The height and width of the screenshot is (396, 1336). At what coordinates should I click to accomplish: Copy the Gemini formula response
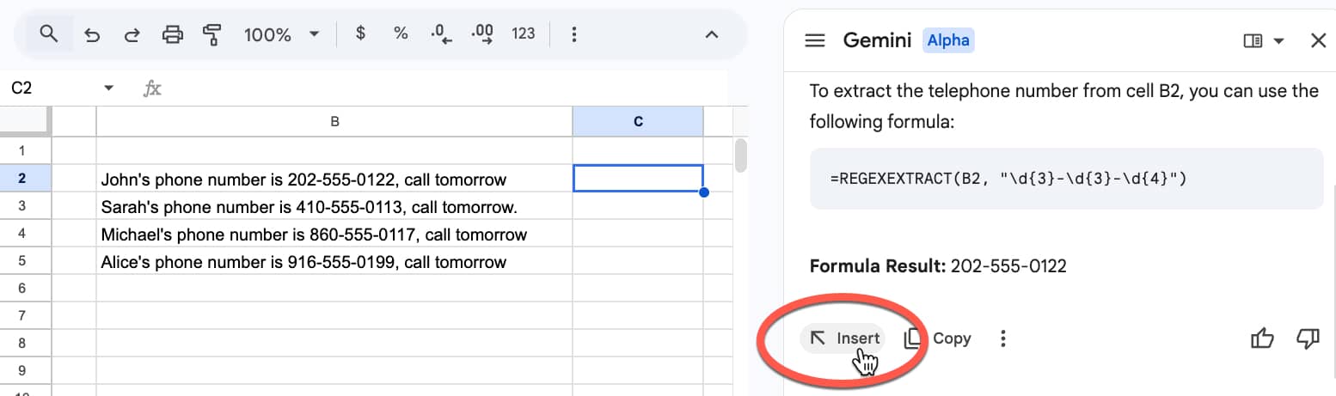[938, 338]
